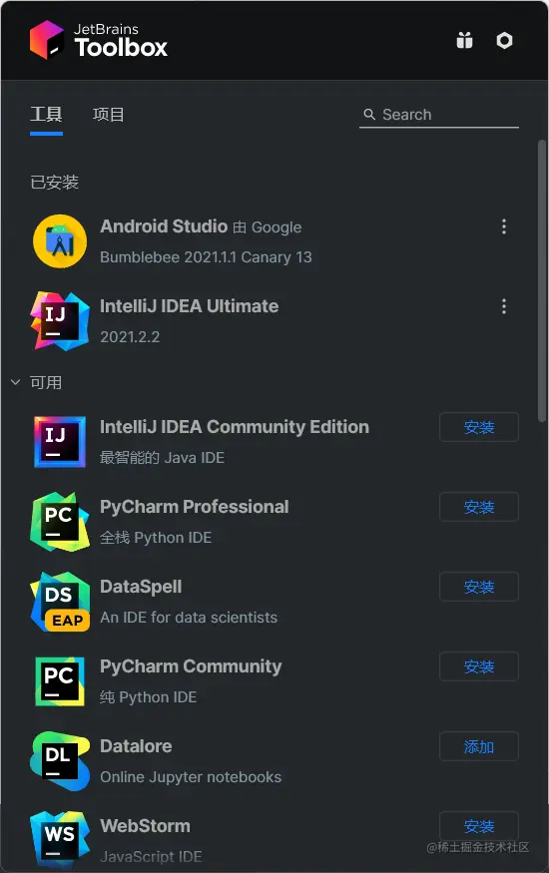Click the vertical scrollbar thumb
The width and height of the screenshot is (549, 873).
pyautogui.click(x=542, y=281)
